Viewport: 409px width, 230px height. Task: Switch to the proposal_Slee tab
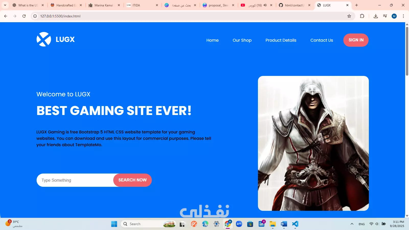pos(218,5)
